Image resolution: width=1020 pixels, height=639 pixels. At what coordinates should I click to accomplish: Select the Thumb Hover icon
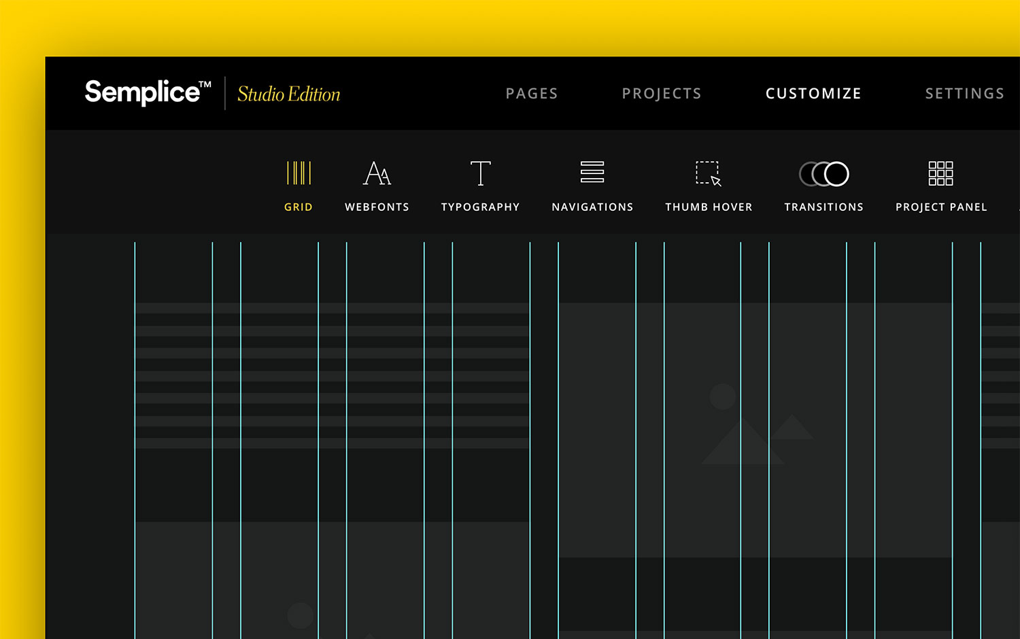point(708,173)
